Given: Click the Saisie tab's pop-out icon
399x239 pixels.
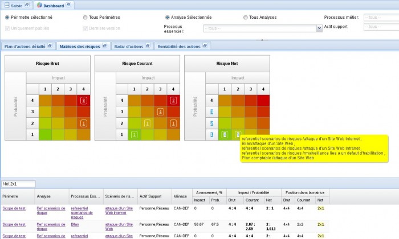Looking at the screenshot, I should 27,5.
